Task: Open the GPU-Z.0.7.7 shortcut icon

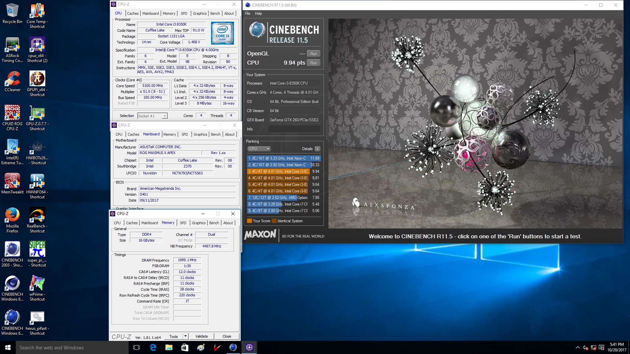Action: pos(37,118)
